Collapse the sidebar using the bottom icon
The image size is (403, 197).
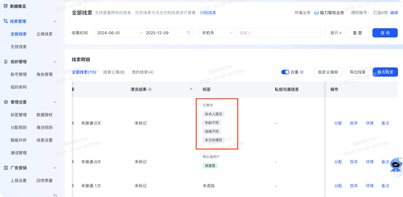pos(55,195)
